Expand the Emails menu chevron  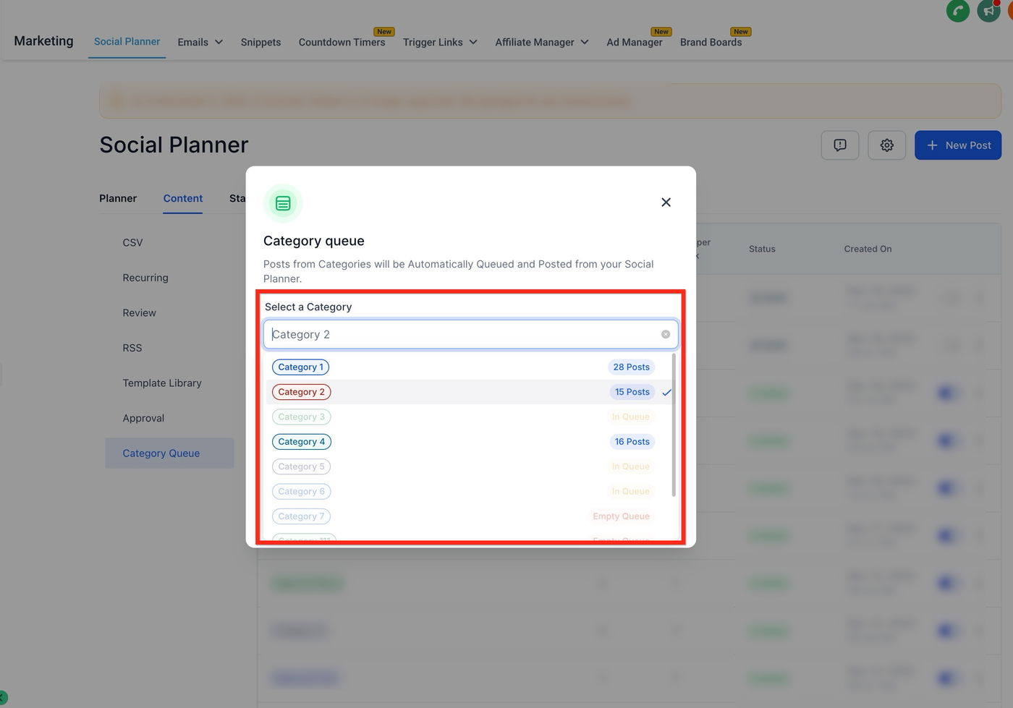click(x=219, y=42)
